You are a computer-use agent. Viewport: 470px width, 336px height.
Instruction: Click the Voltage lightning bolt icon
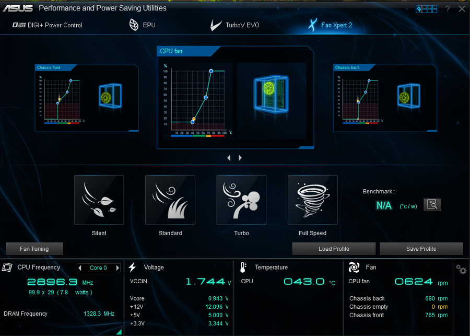click(132, 267)
